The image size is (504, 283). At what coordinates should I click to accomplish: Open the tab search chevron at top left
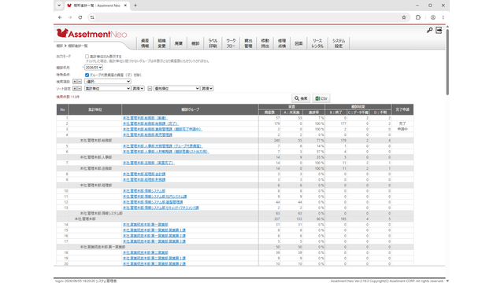[59, 6]
